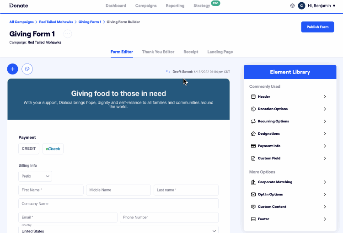Image resolution: width=343 pixels, height=233 pixels.
Task: Click the Corporate Matching building icon
Action: 253,182
